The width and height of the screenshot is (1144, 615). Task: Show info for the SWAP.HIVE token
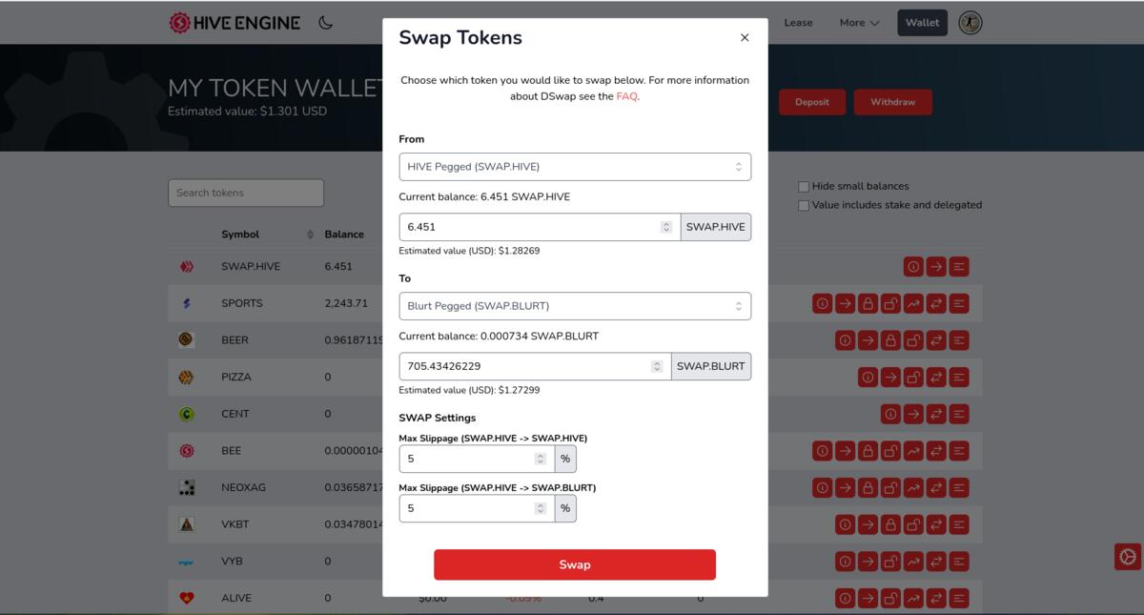click(x=913, y=267)
